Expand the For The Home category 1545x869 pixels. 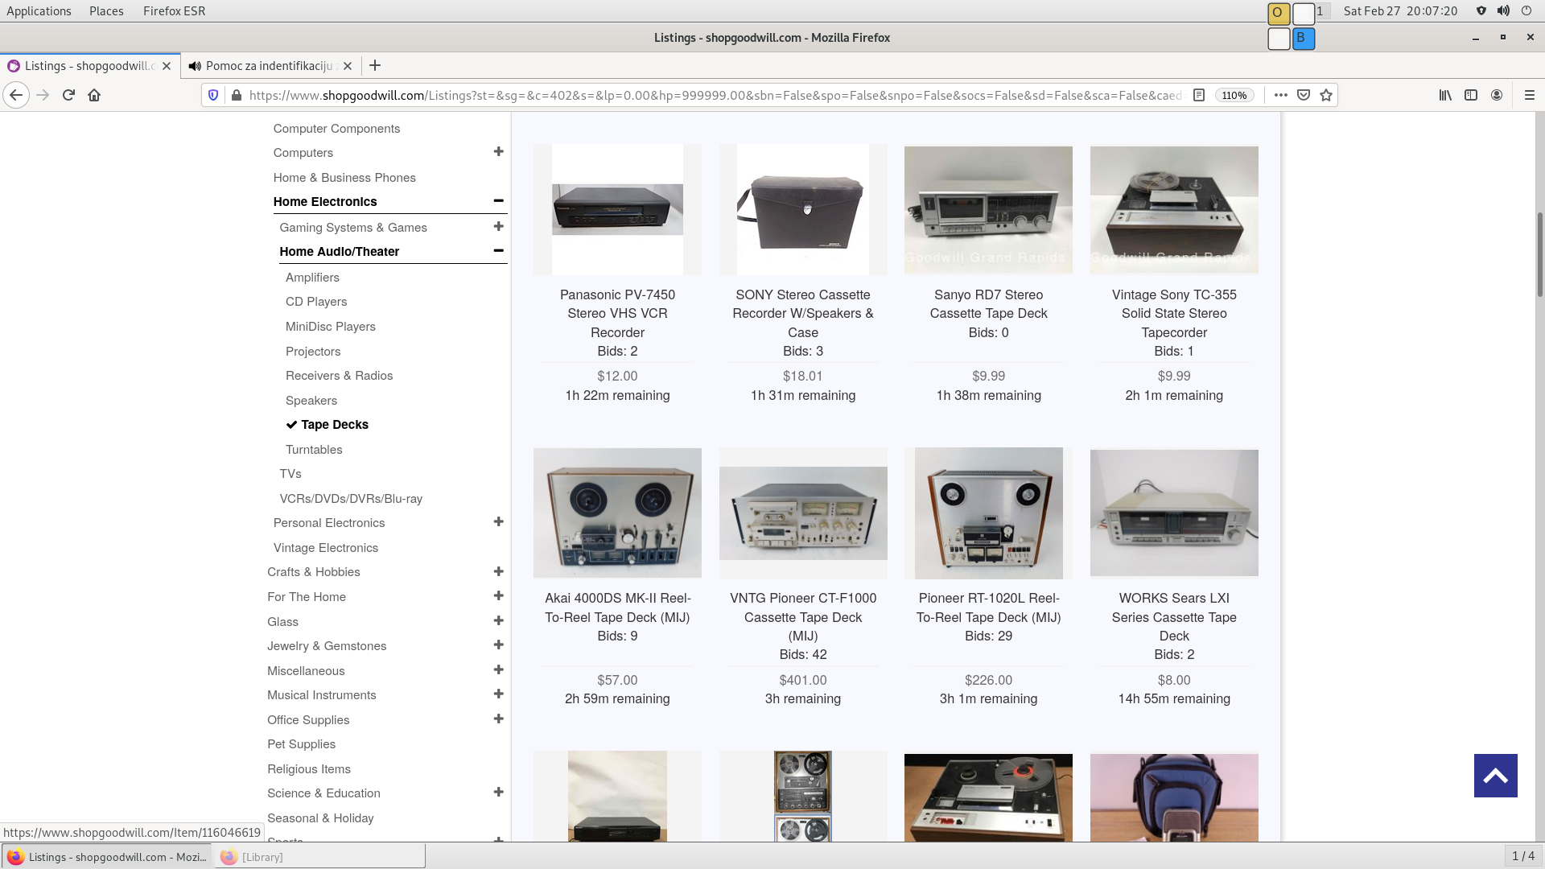(x=498, y=596)
